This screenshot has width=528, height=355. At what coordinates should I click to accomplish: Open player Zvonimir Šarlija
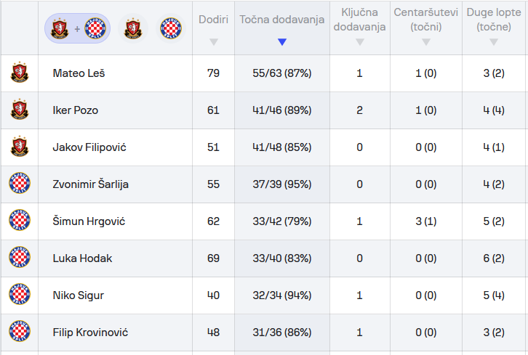click(90, 184)
